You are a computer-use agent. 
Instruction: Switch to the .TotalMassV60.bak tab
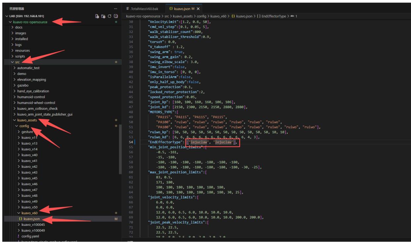click(x=144, y=8)
